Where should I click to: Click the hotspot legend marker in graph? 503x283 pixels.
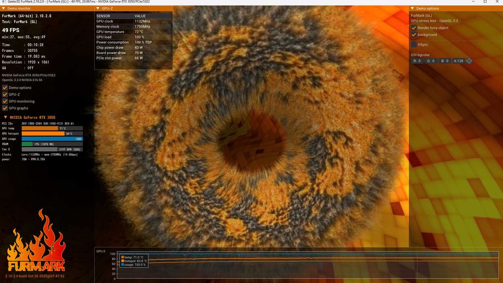123,261
